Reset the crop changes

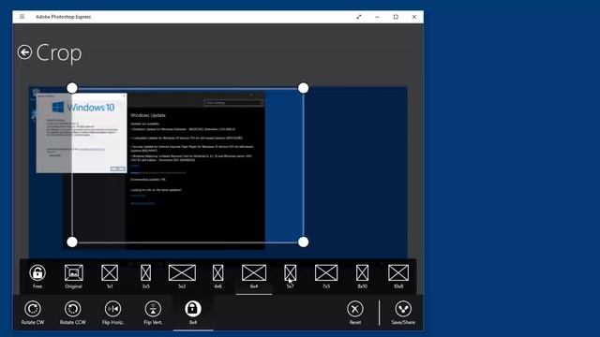coord(355,313)
